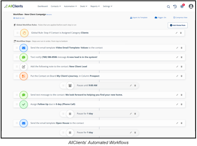The image size is (197, 146).
Task: Delete the last Pause for 1 day step
Action: click(135, 132)
